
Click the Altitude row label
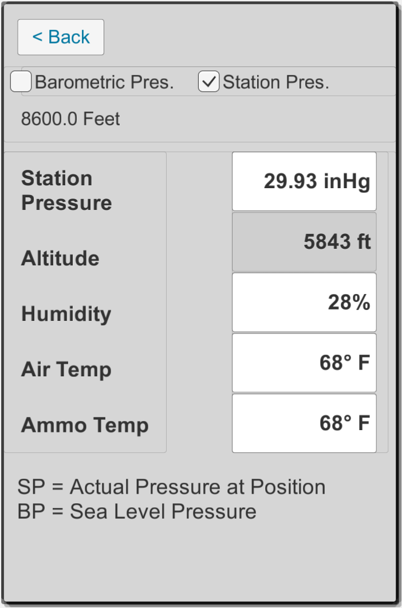click(x=60, y=259)
